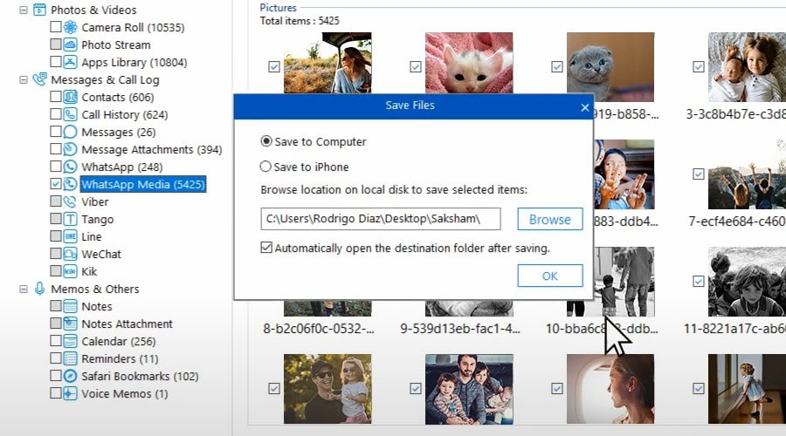Click the Notes icon

click(x=70, y=306)
